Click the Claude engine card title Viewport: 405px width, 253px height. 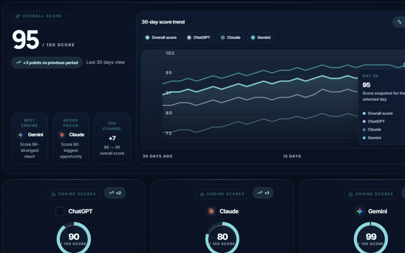[229, 211]
